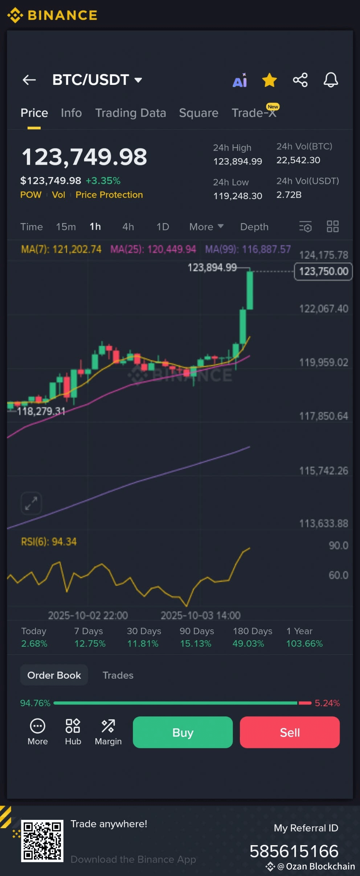Viewport: 360px width, 876px height.
Task: Tap the 90 Days 15.13% performance
Action: pyautogui.click(x=197, y=637)
